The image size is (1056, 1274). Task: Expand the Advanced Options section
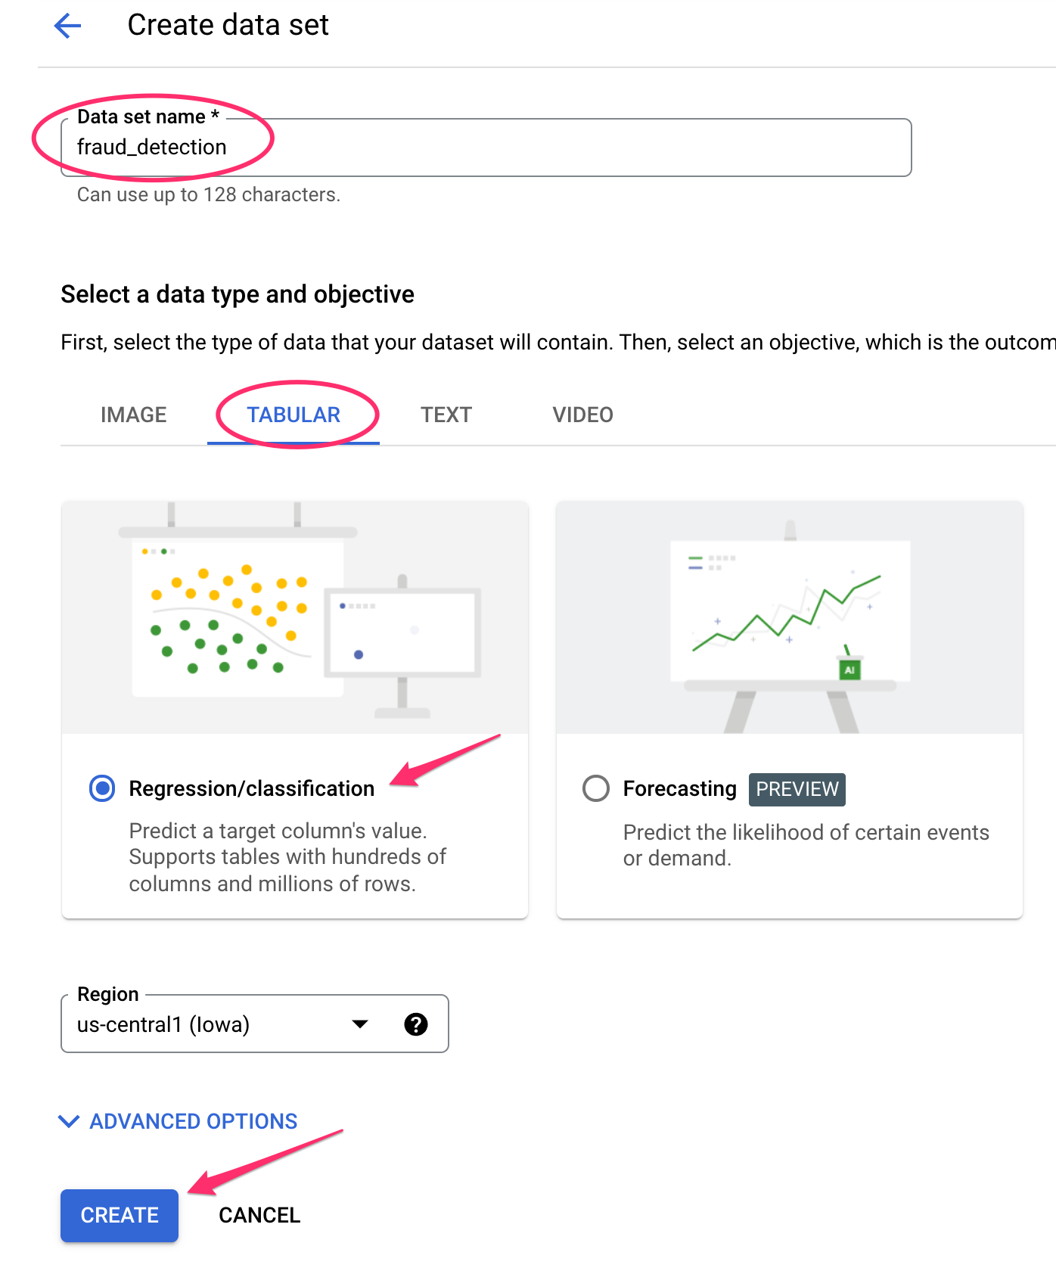192,1121
